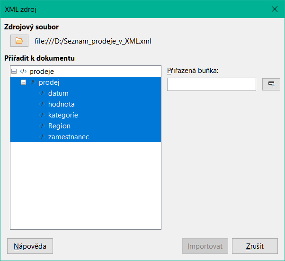285x261 pixels.
Task: Click the element icon beside zamestnanec
Action: (x=42, y=137)
